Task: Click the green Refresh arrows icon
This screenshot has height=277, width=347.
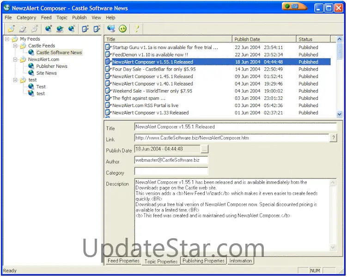Action: pos(122,29)
